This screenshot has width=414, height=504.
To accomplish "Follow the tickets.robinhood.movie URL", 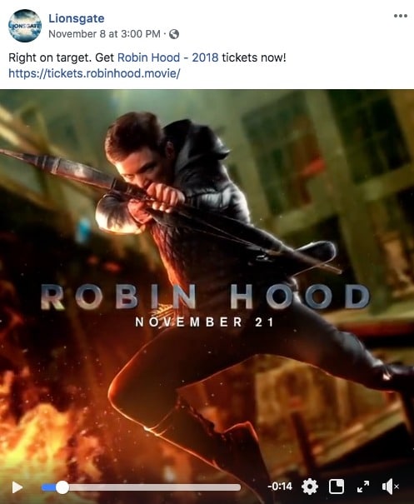I will 94,73.
